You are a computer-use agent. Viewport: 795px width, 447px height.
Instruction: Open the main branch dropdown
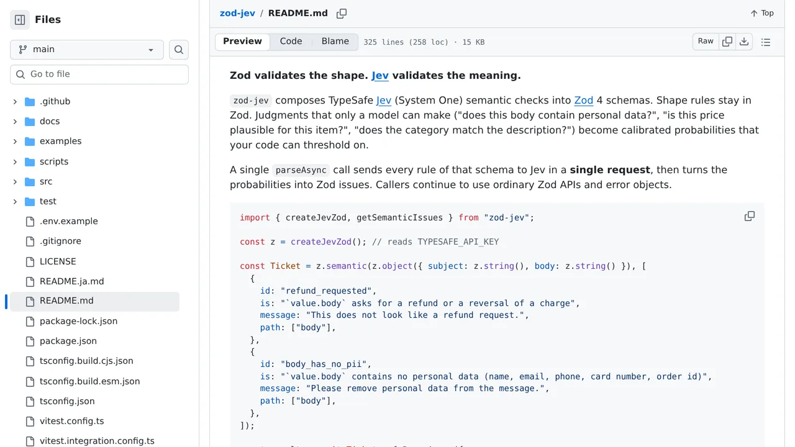[87, 50]
